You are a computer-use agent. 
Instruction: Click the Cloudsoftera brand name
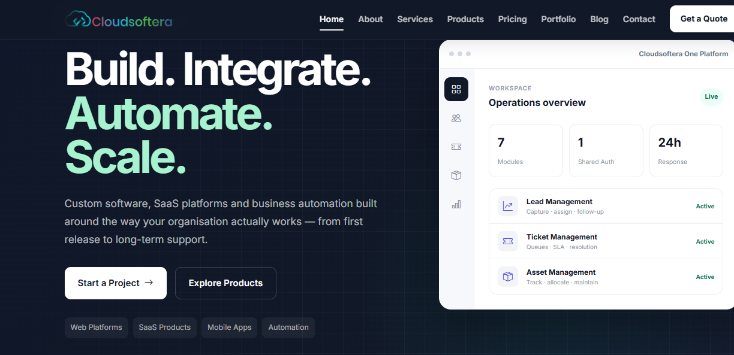132,22
